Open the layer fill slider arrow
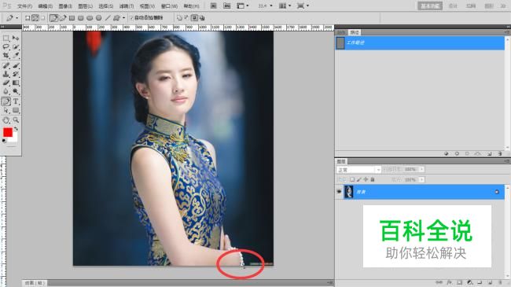This screenshot has width=511, height=287. 421,180
